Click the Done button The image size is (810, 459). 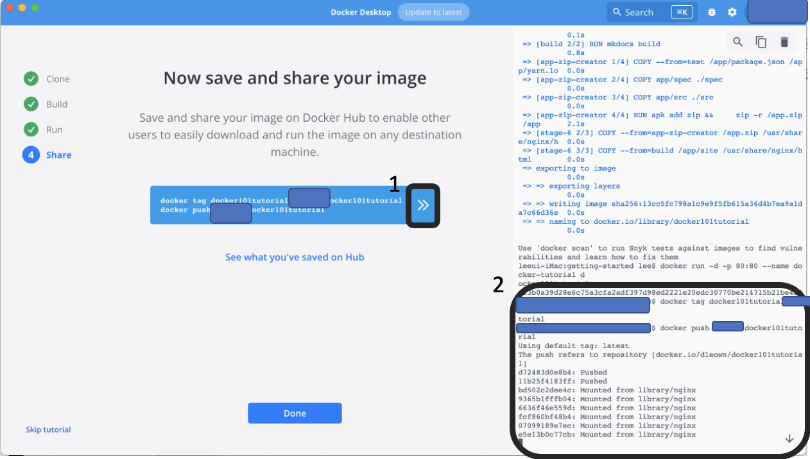(x=295, y=413)
